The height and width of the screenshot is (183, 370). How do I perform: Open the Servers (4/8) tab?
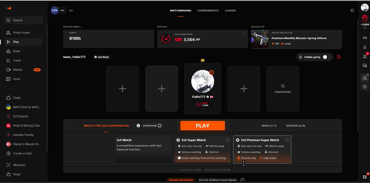point(296,126)
